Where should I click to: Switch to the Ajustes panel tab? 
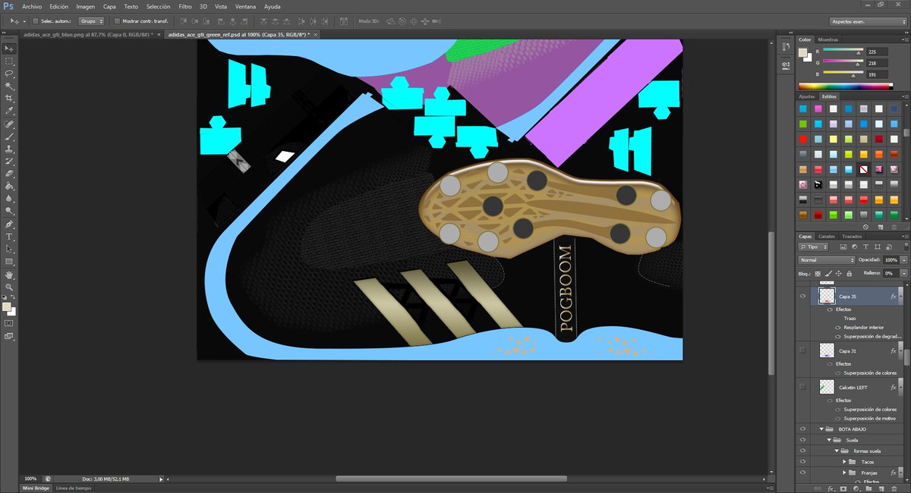pos(807,96)
